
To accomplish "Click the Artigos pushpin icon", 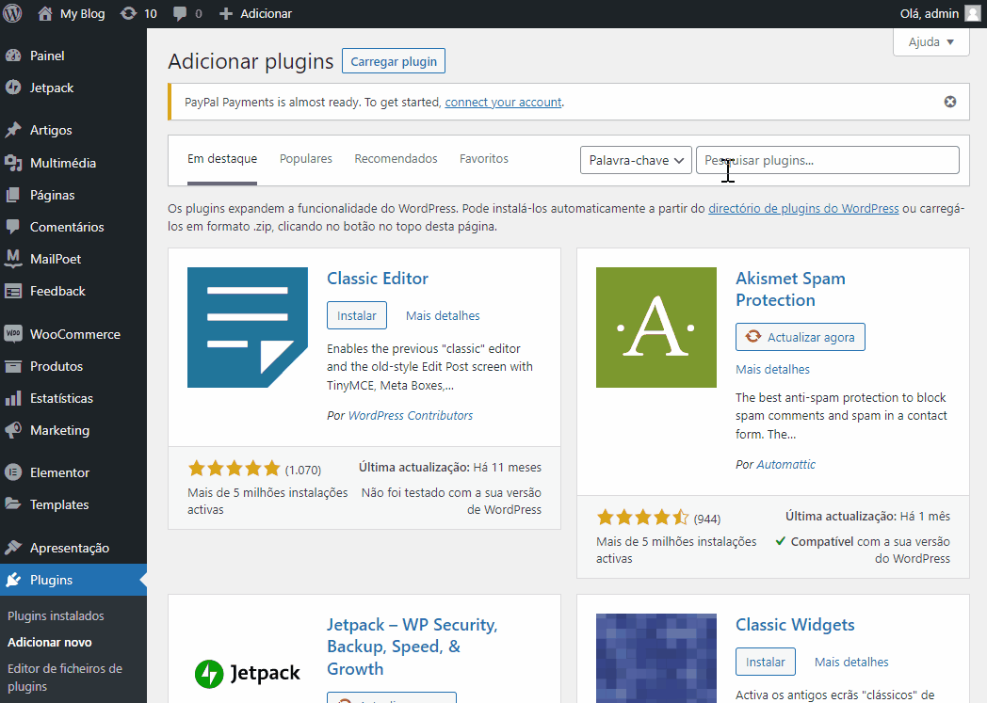I will pos(13,130).
